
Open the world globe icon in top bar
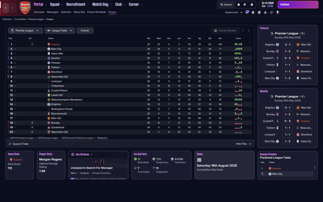[245, 5]
